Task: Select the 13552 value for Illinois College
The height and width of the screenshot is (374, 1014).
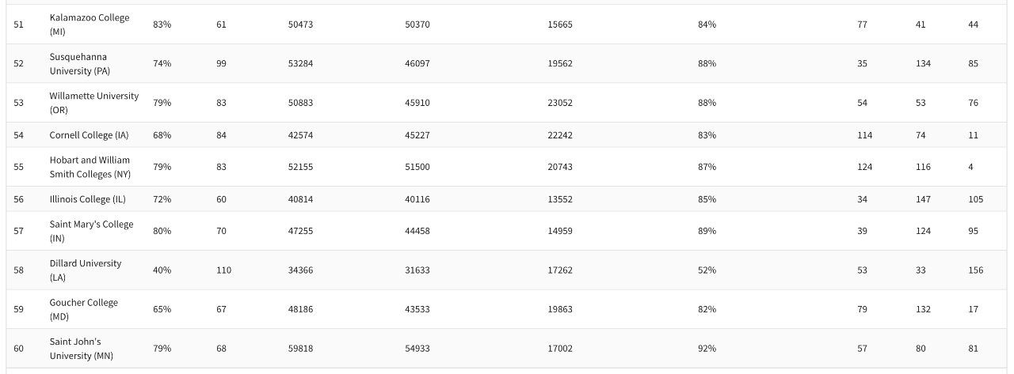Action: point(559,199)
